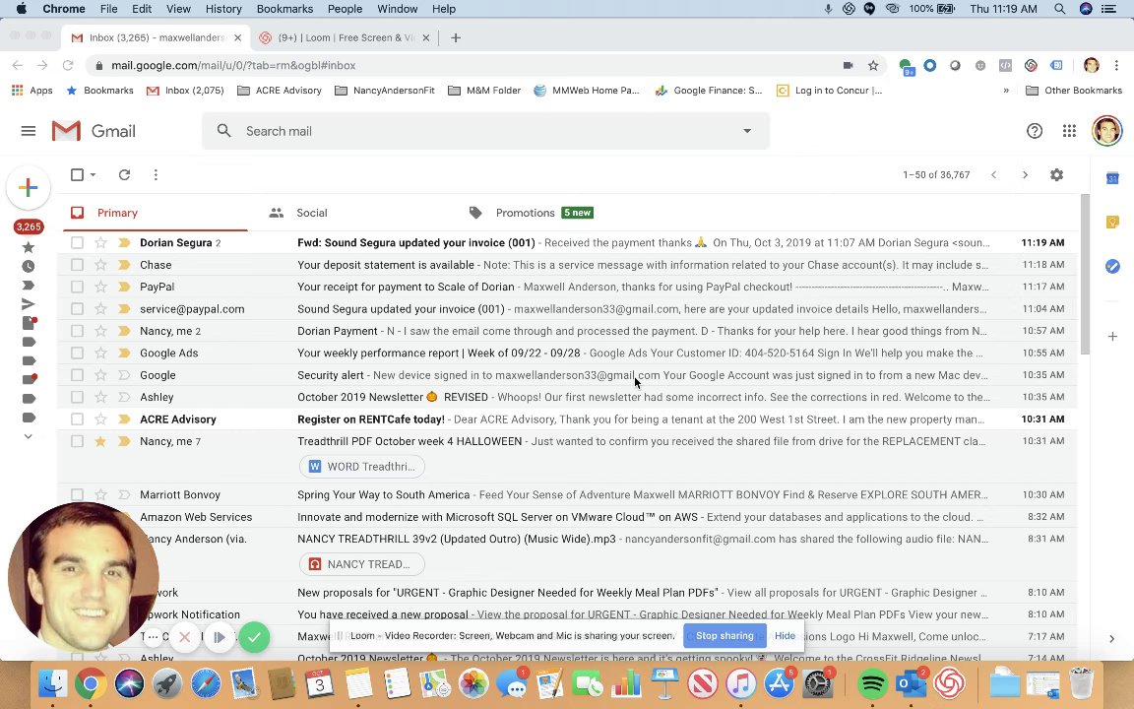
Task: Switch to the Loom browser tab
Action: [344, 37]
